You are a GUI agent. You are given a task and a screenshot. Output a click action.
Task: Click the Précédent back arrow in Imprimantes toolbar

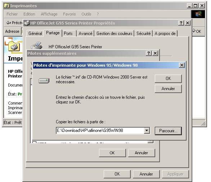pyautogui.click(x=9, y=23)
